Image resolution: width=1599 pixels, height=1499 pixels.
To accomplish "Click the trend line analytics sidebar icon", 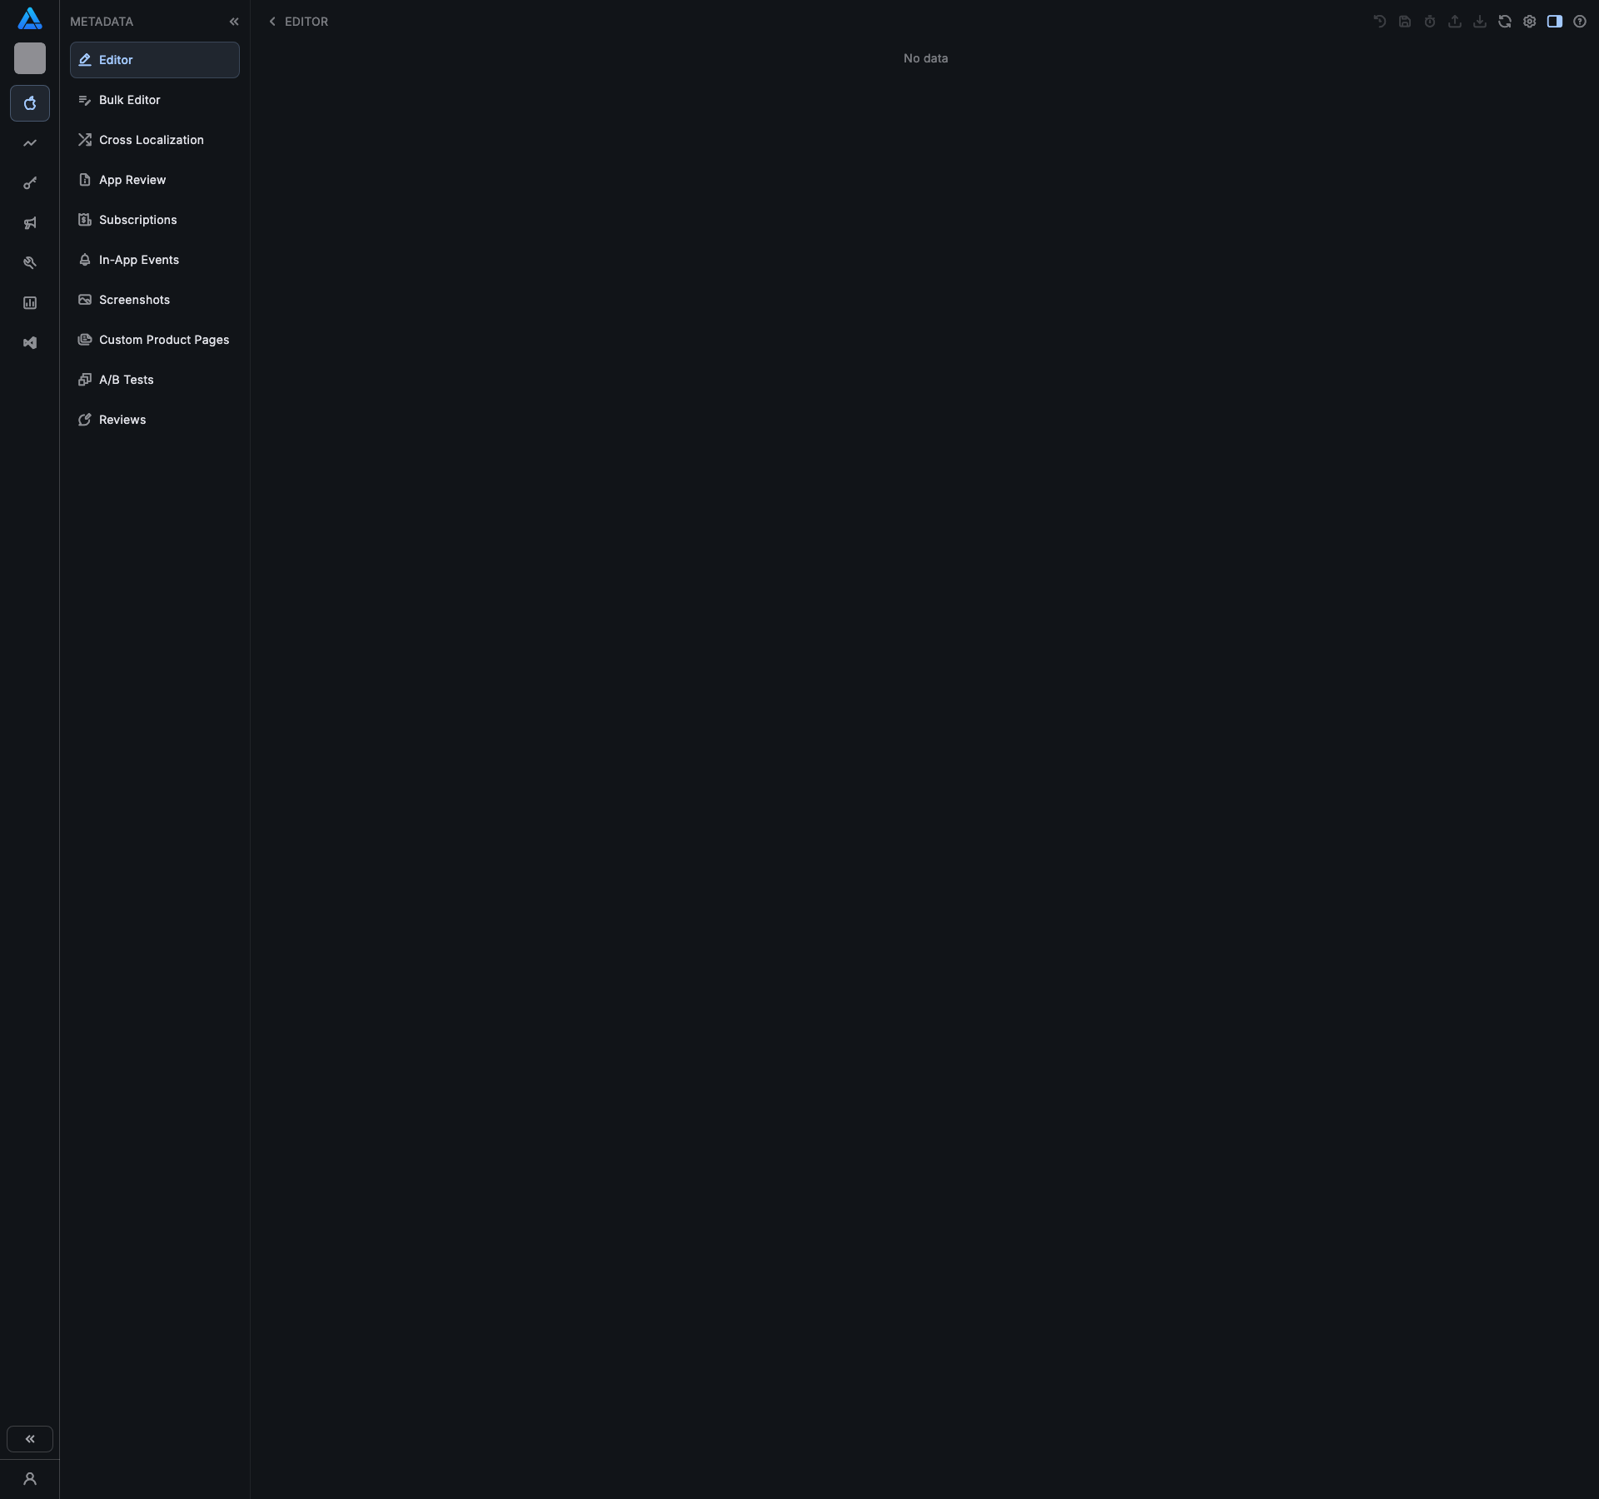I will [30, 143].
